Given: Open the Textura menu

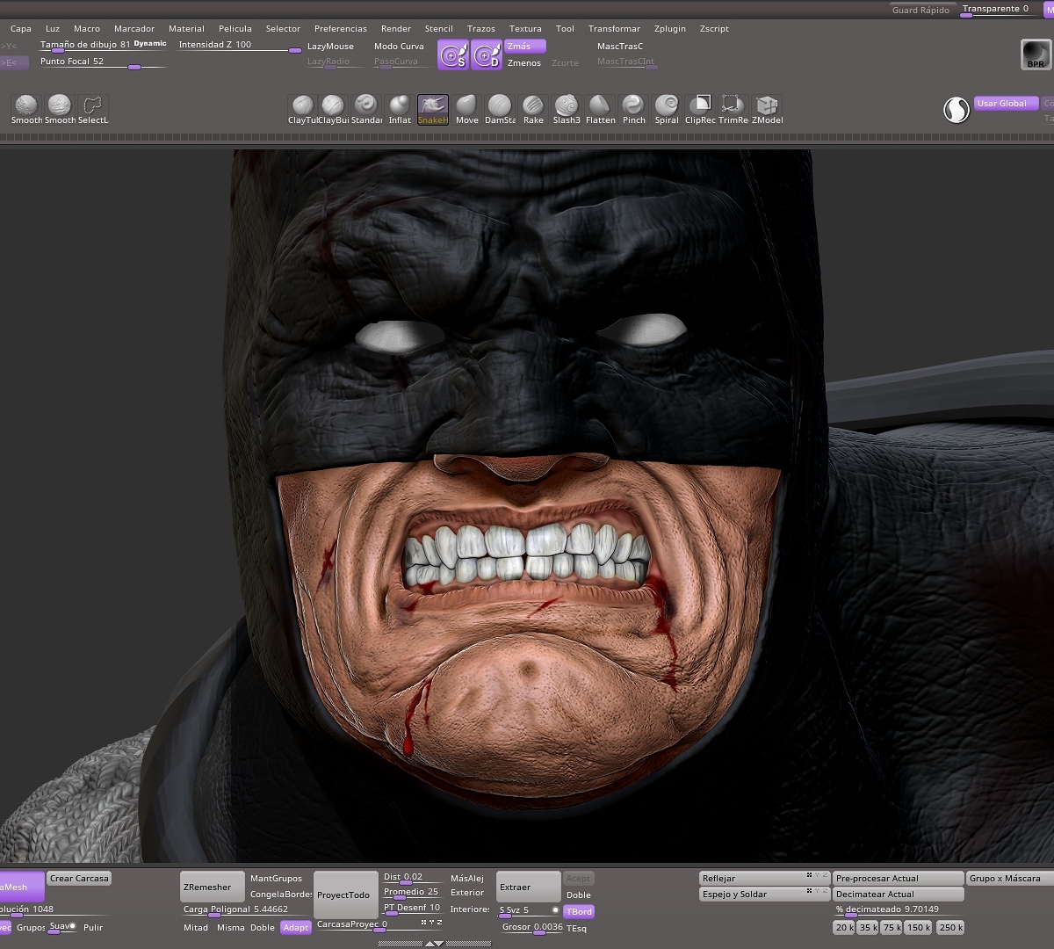Looking at the screenshot, I should (525, 29).
